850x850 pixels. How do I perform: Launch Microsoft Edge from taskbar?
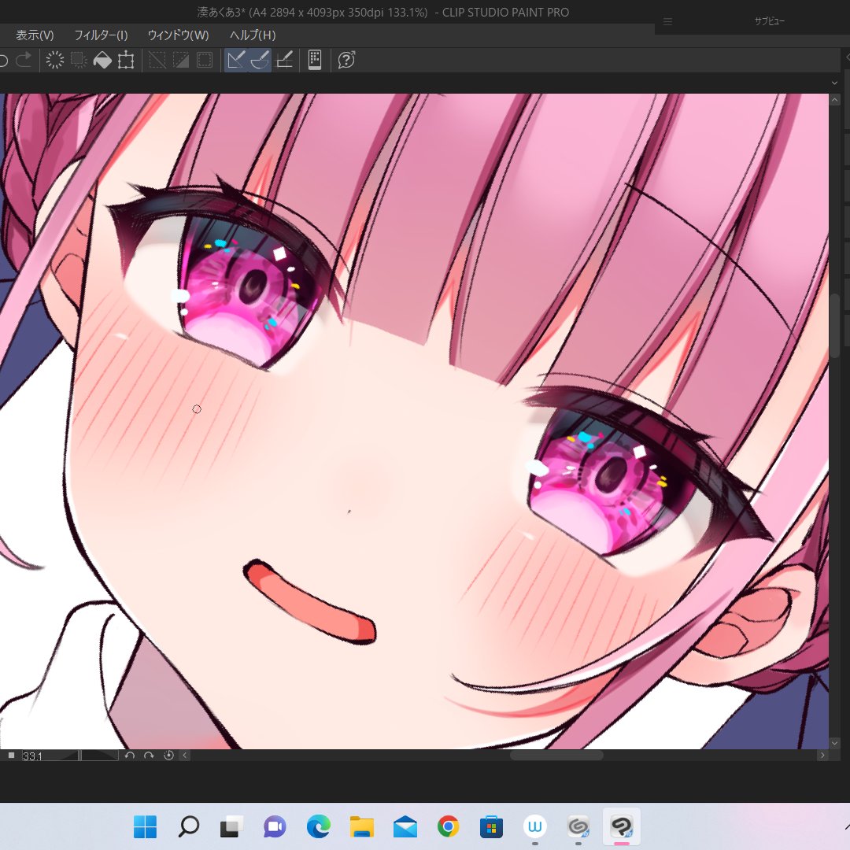point(318,826)
